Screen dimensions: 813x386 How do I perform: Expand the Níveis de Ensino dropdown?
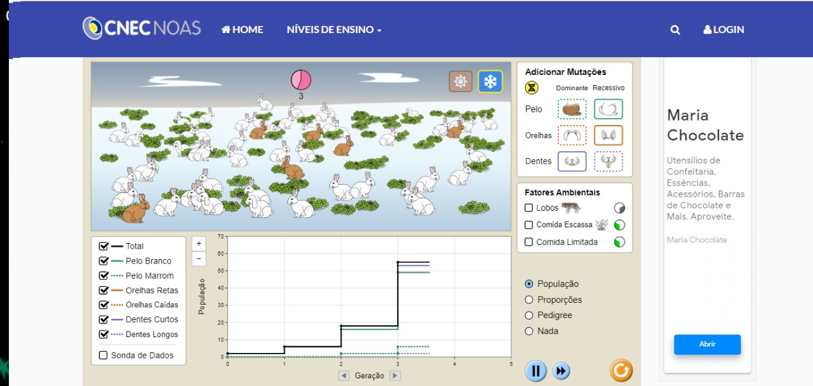click(x=333, y=30)
